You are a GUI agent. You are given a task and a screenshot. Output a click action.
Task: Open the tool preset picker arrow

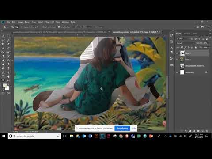coord(8,27)
